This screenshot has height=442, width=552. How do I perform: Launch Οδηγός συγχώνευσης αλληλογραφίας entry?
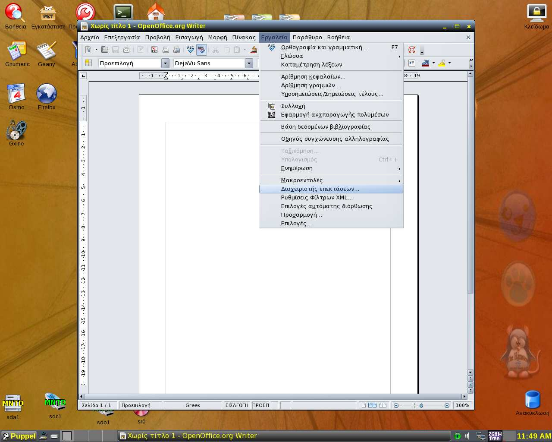pos(331,139)
